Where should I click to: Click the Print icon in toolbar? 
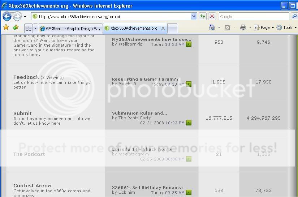coord(243,27)
